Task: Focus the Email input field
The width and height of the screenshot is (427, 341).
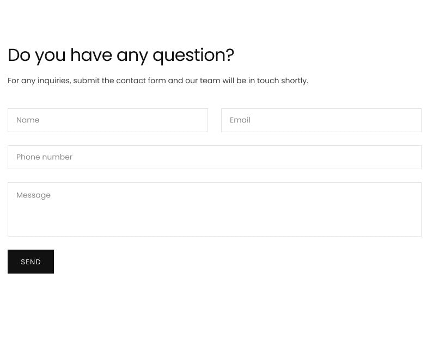Action: (x=321, y=120)
